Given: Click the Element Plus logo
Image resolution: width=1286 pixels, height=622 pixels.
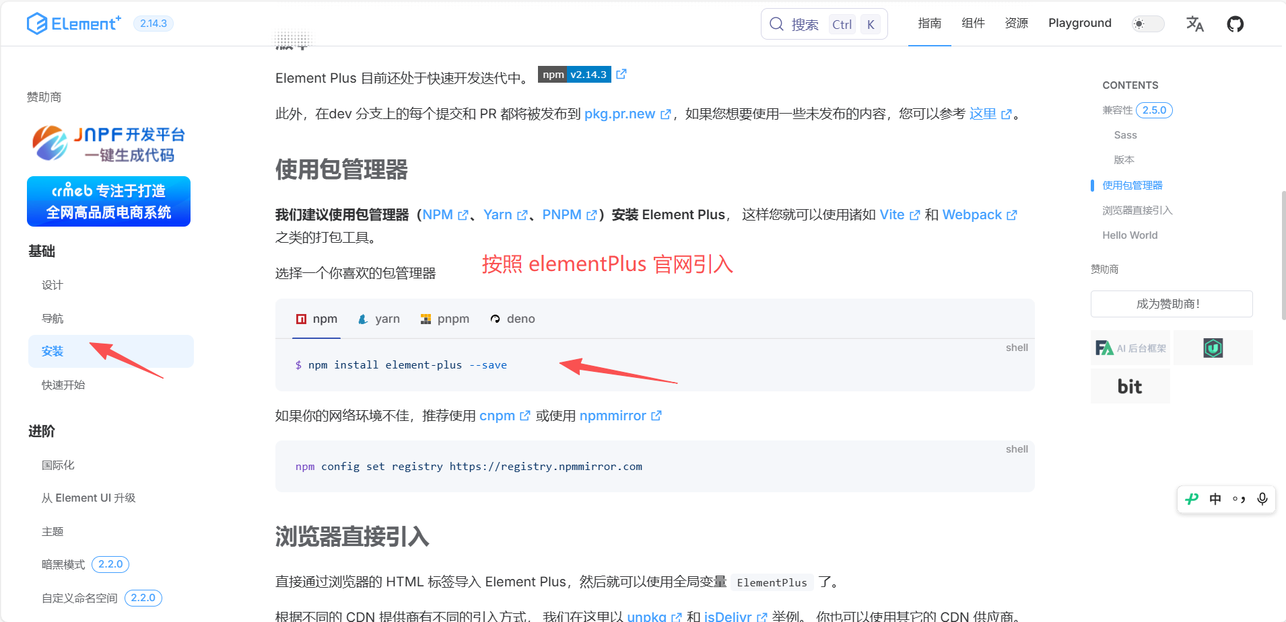Looking at the screenshot, I should 74,24.
